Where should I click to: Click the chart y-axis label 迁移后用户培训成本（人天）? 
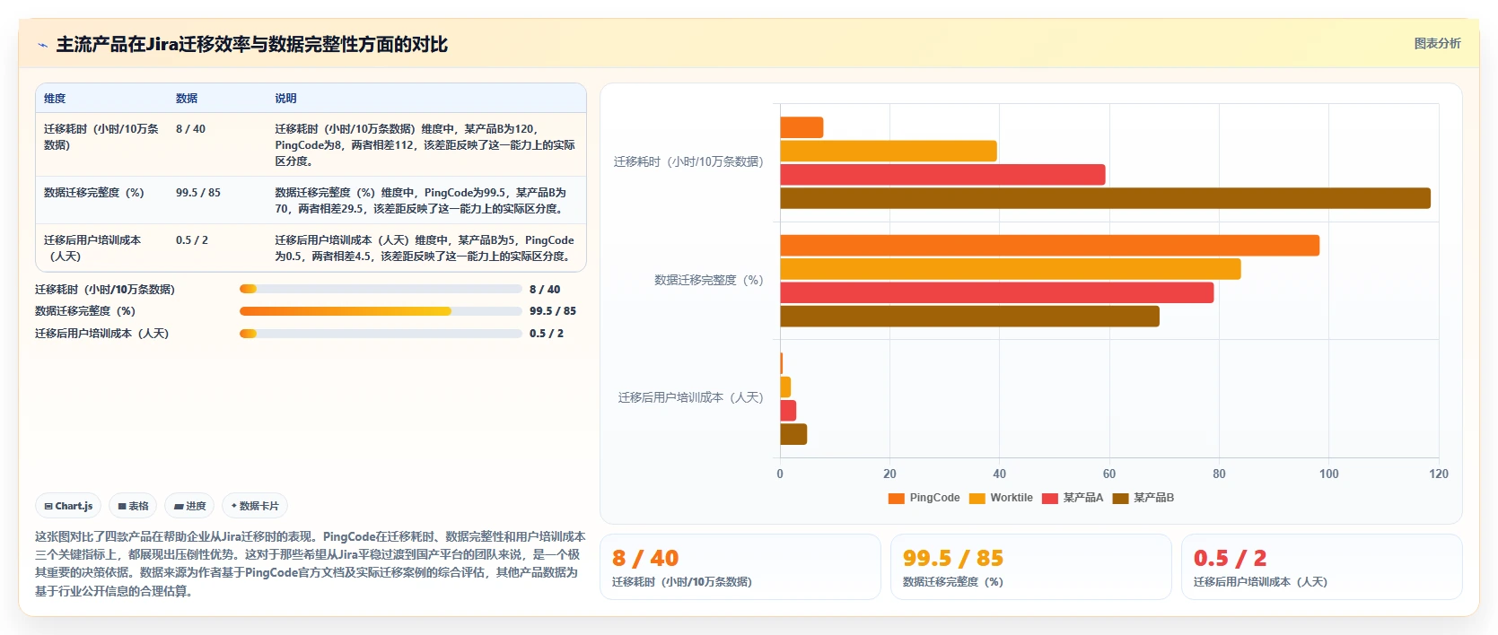pos(691,398)
